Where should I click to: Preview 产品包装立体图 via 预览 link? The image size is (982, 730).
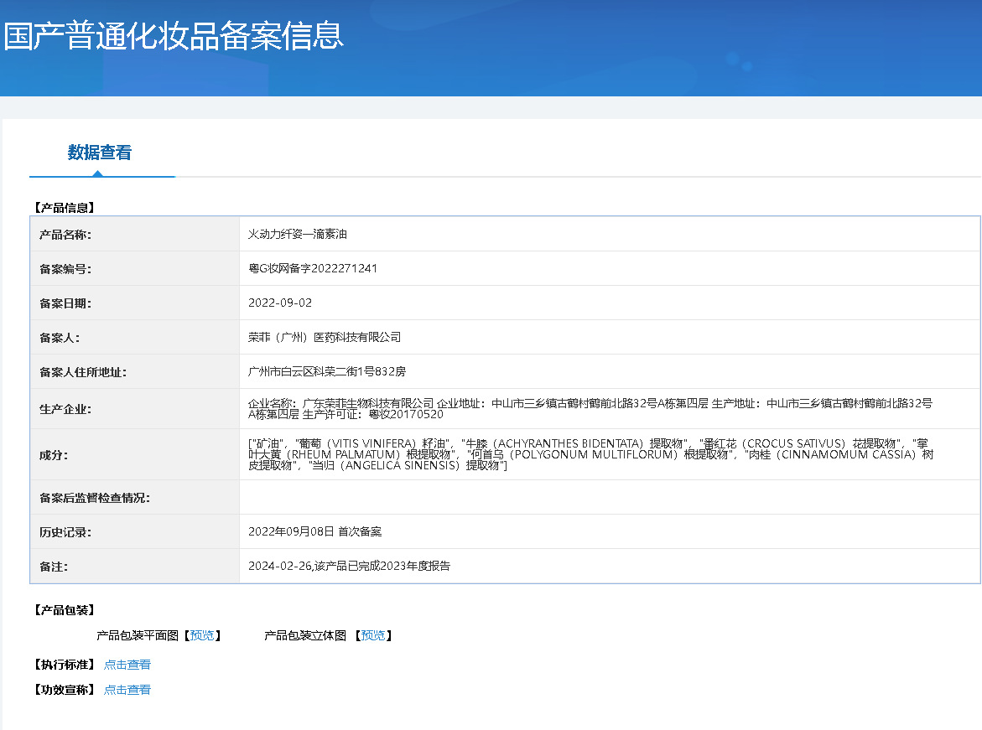click(373, 635)
